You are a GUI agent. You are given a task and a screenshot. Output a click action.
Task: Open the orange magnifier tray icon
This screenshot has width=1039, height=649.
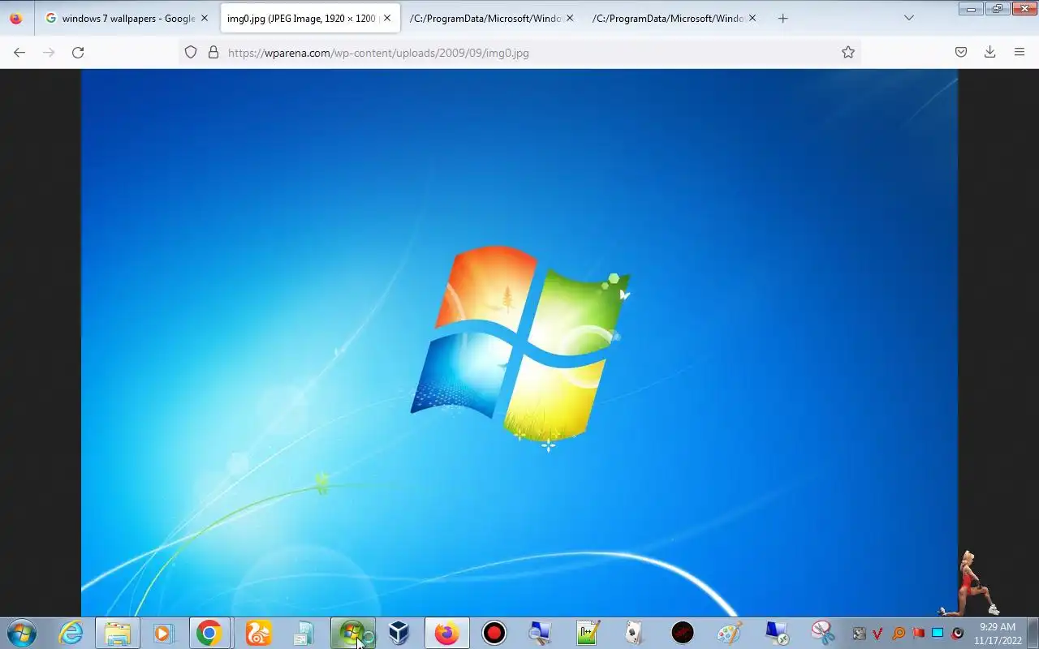coord(898,634)
